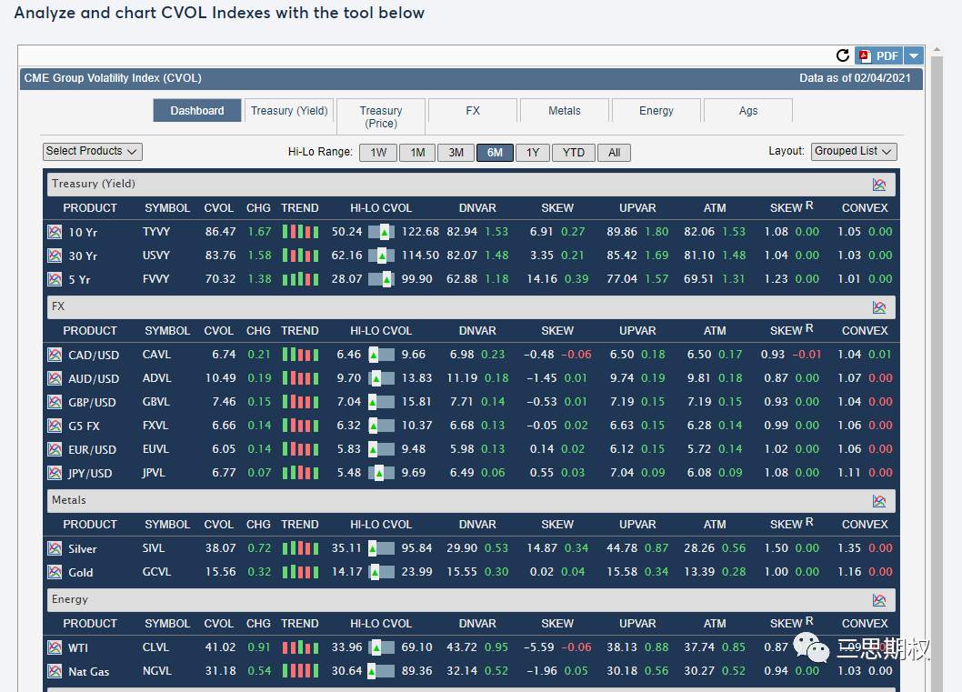Click chart icon for AUD/USD row

tap(55, 378)
